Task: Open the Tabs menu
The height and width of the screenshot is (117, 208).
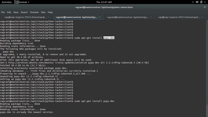Action: click(43, 12)
